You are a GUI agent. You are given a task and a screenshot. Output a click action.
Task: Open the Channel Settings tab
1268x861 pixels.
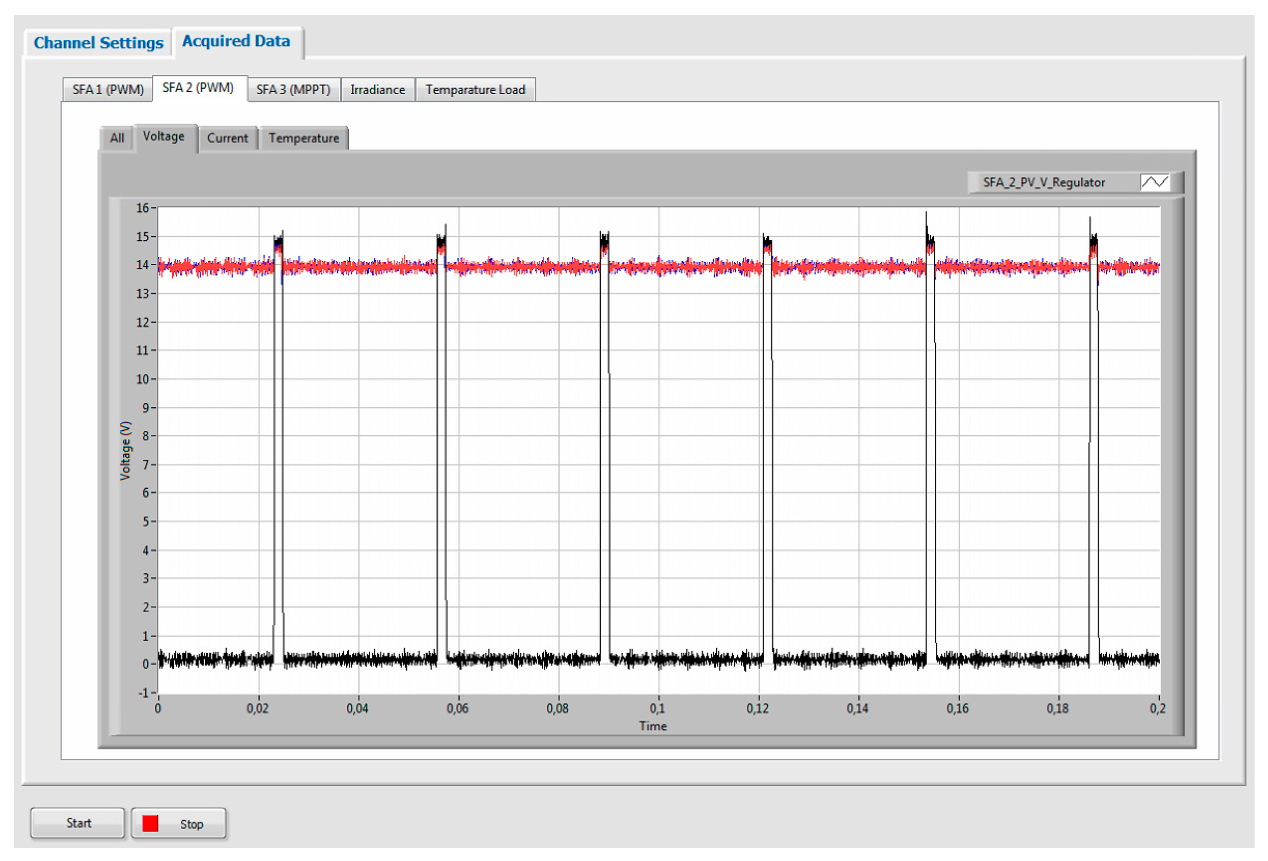pyautogui.click(x=98, y=43)
